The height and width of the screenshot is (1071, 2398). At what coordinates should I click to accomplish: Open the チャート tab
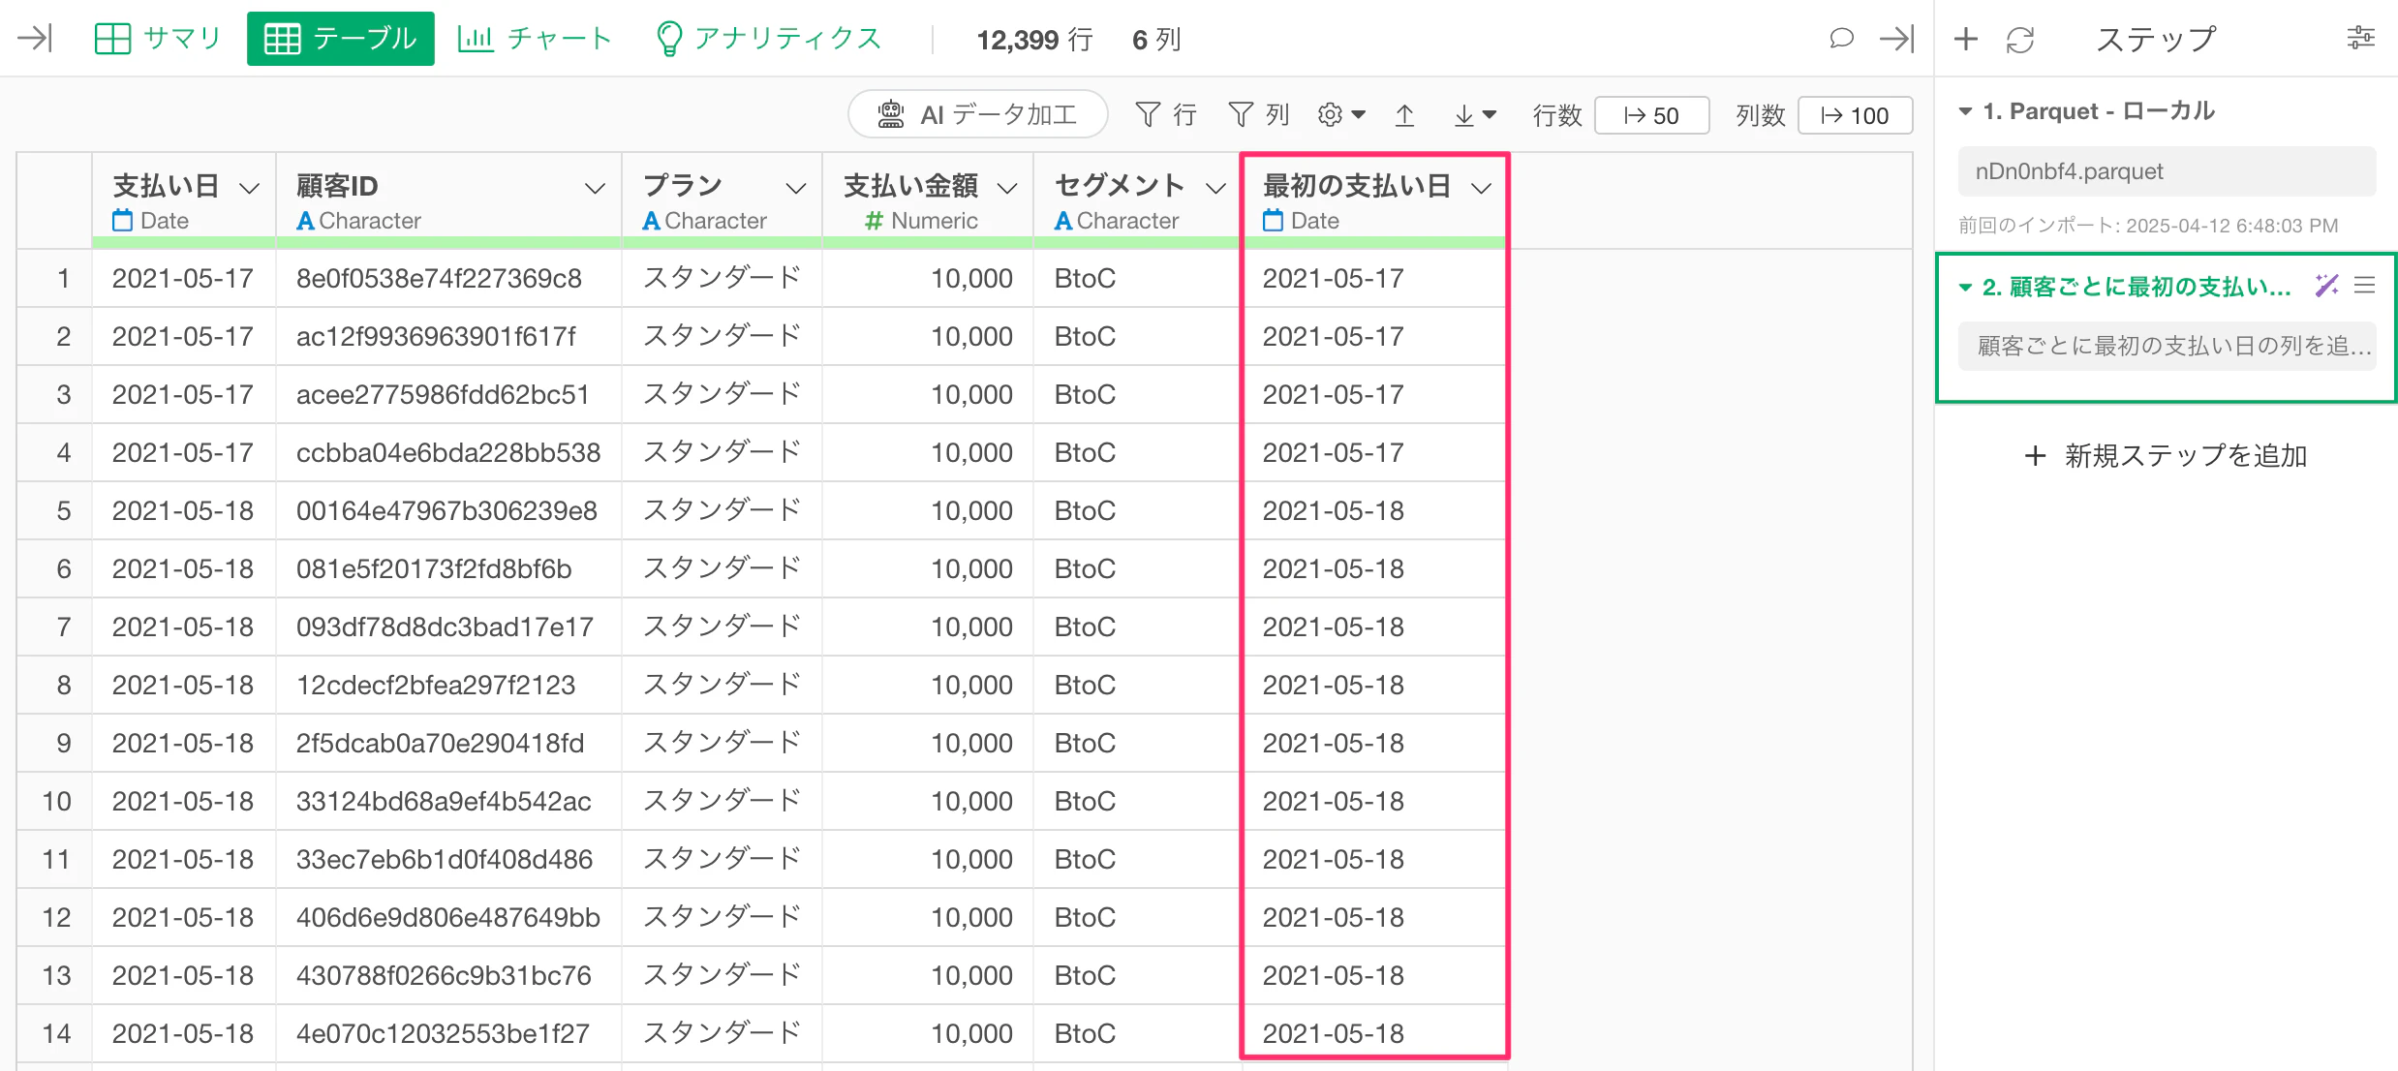click(x=535, y=39)
